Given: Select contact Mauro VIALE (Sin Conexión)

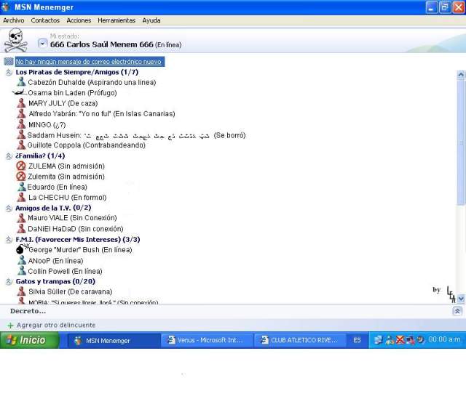Looking at the screenshot, I should point(72,218).
